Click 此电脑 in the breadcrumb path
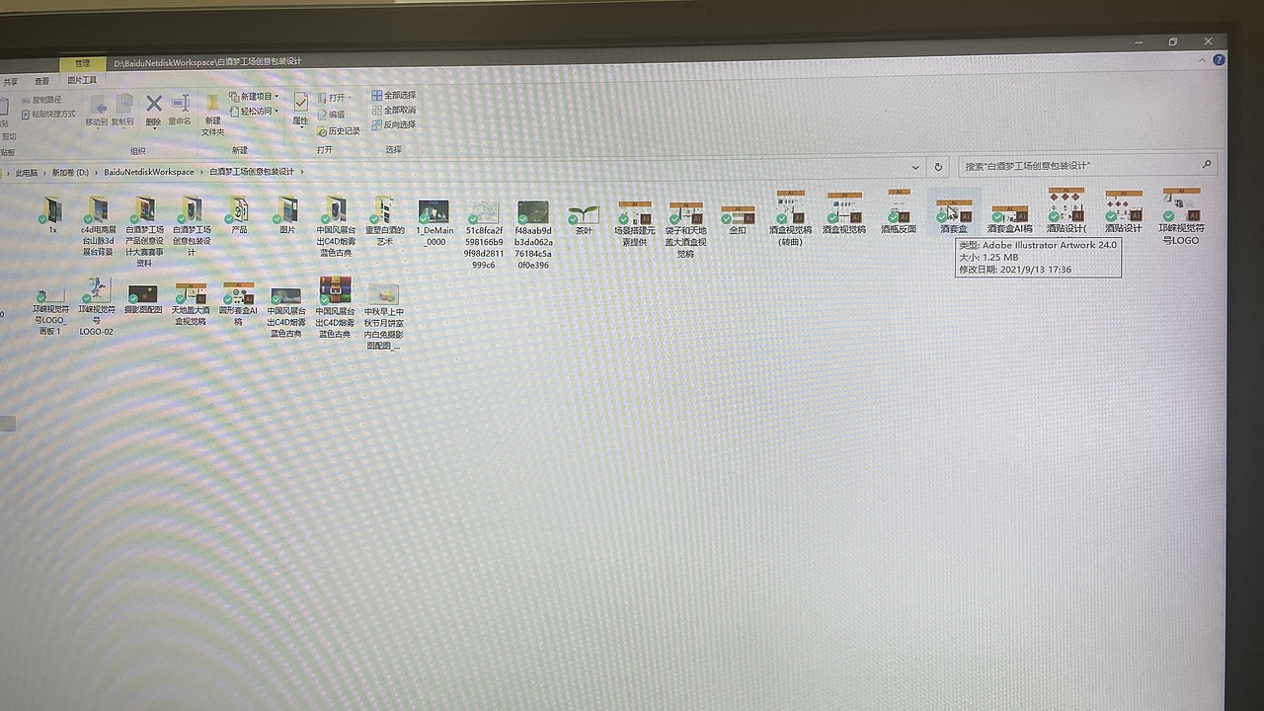 [x=27, y=173]
